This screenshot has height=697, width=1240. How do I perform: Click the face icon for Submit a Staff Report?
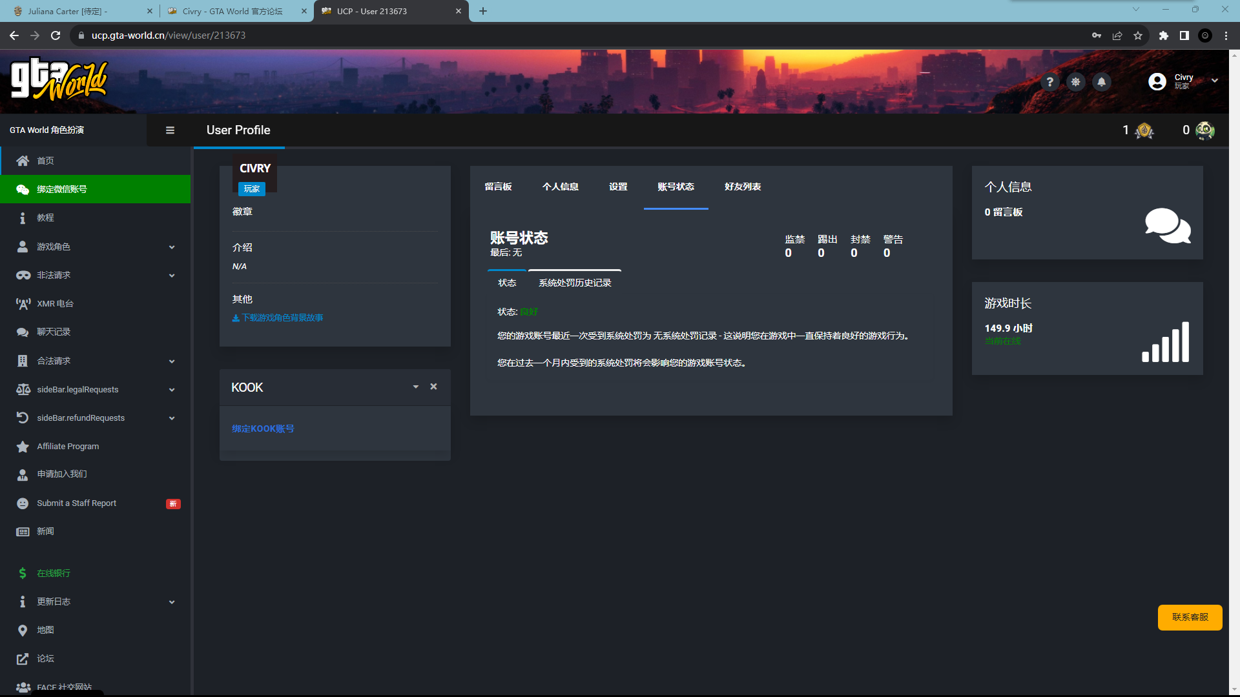pos(23,503)
